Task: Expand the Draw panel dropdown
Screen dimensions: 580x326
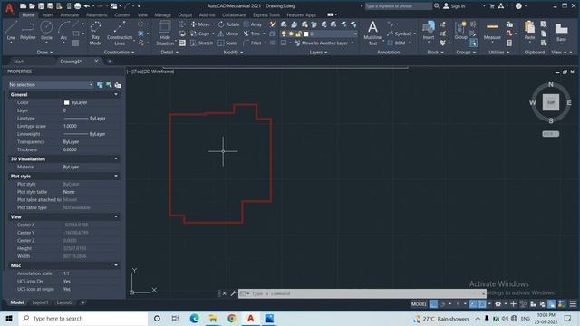Action: click(x=44, y=53)
